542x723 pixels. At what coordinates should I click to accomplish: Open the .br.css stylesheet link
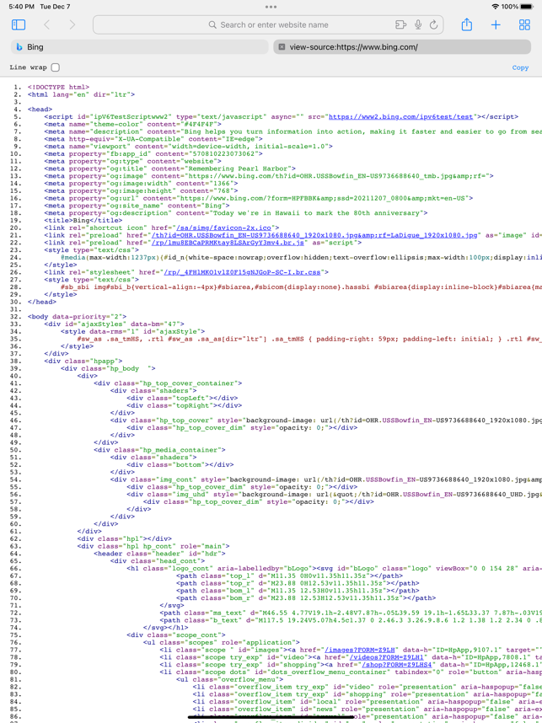(242, 272)
